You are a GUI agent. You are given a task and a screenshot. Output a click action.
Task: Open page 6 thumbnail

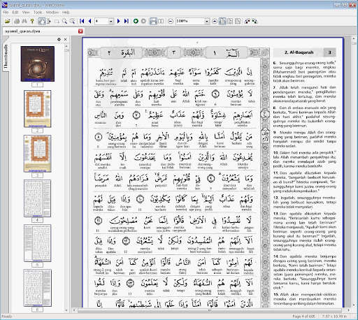point(38,288)
